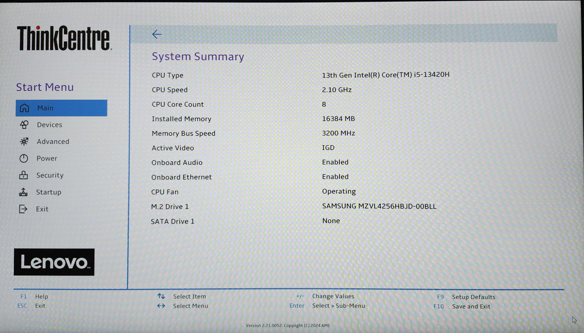Screen dimensions: 584x333
Task: Click ESC Exit in the footer
Action: pyautogui.click(x=31, y=306)
